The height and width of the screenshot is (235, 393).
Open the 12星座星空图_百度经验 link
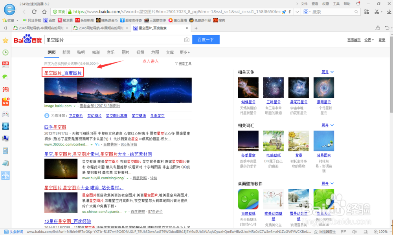click(x=68, y=222)
